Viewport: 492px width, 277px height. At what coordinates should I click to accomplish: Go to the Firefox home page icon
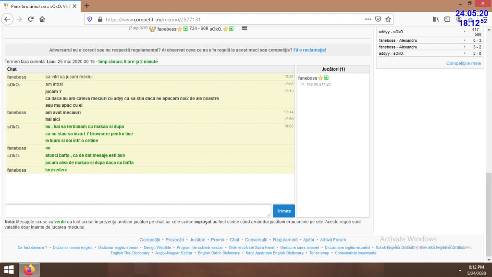[42, 19]
